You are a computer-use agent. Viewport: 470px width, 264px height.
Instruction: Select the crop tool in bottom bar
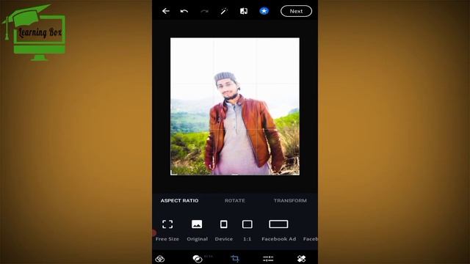[x=235, y=259]
